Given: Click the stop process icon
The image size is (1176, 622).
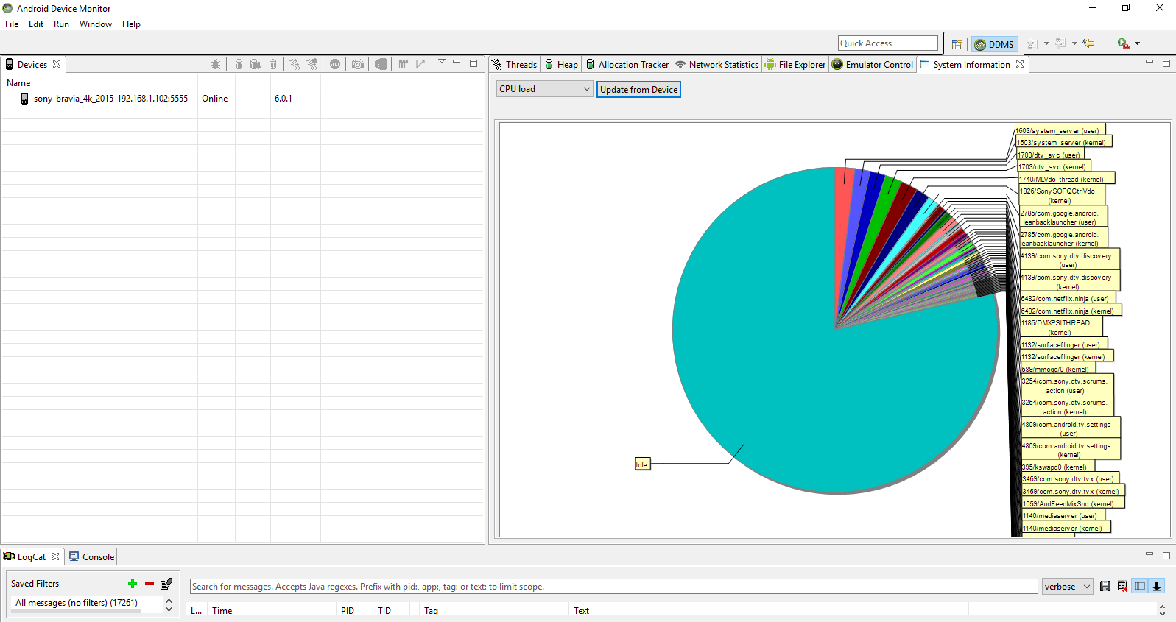Looking at the screenshot, I should pos(335,65).
